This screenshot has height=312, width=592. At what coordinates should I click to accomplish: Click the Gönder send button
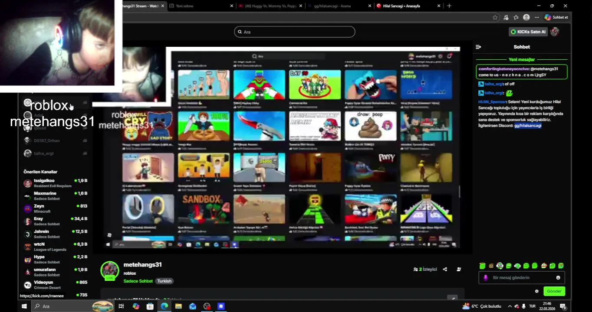pyautogui.click(x=554, y=291)
